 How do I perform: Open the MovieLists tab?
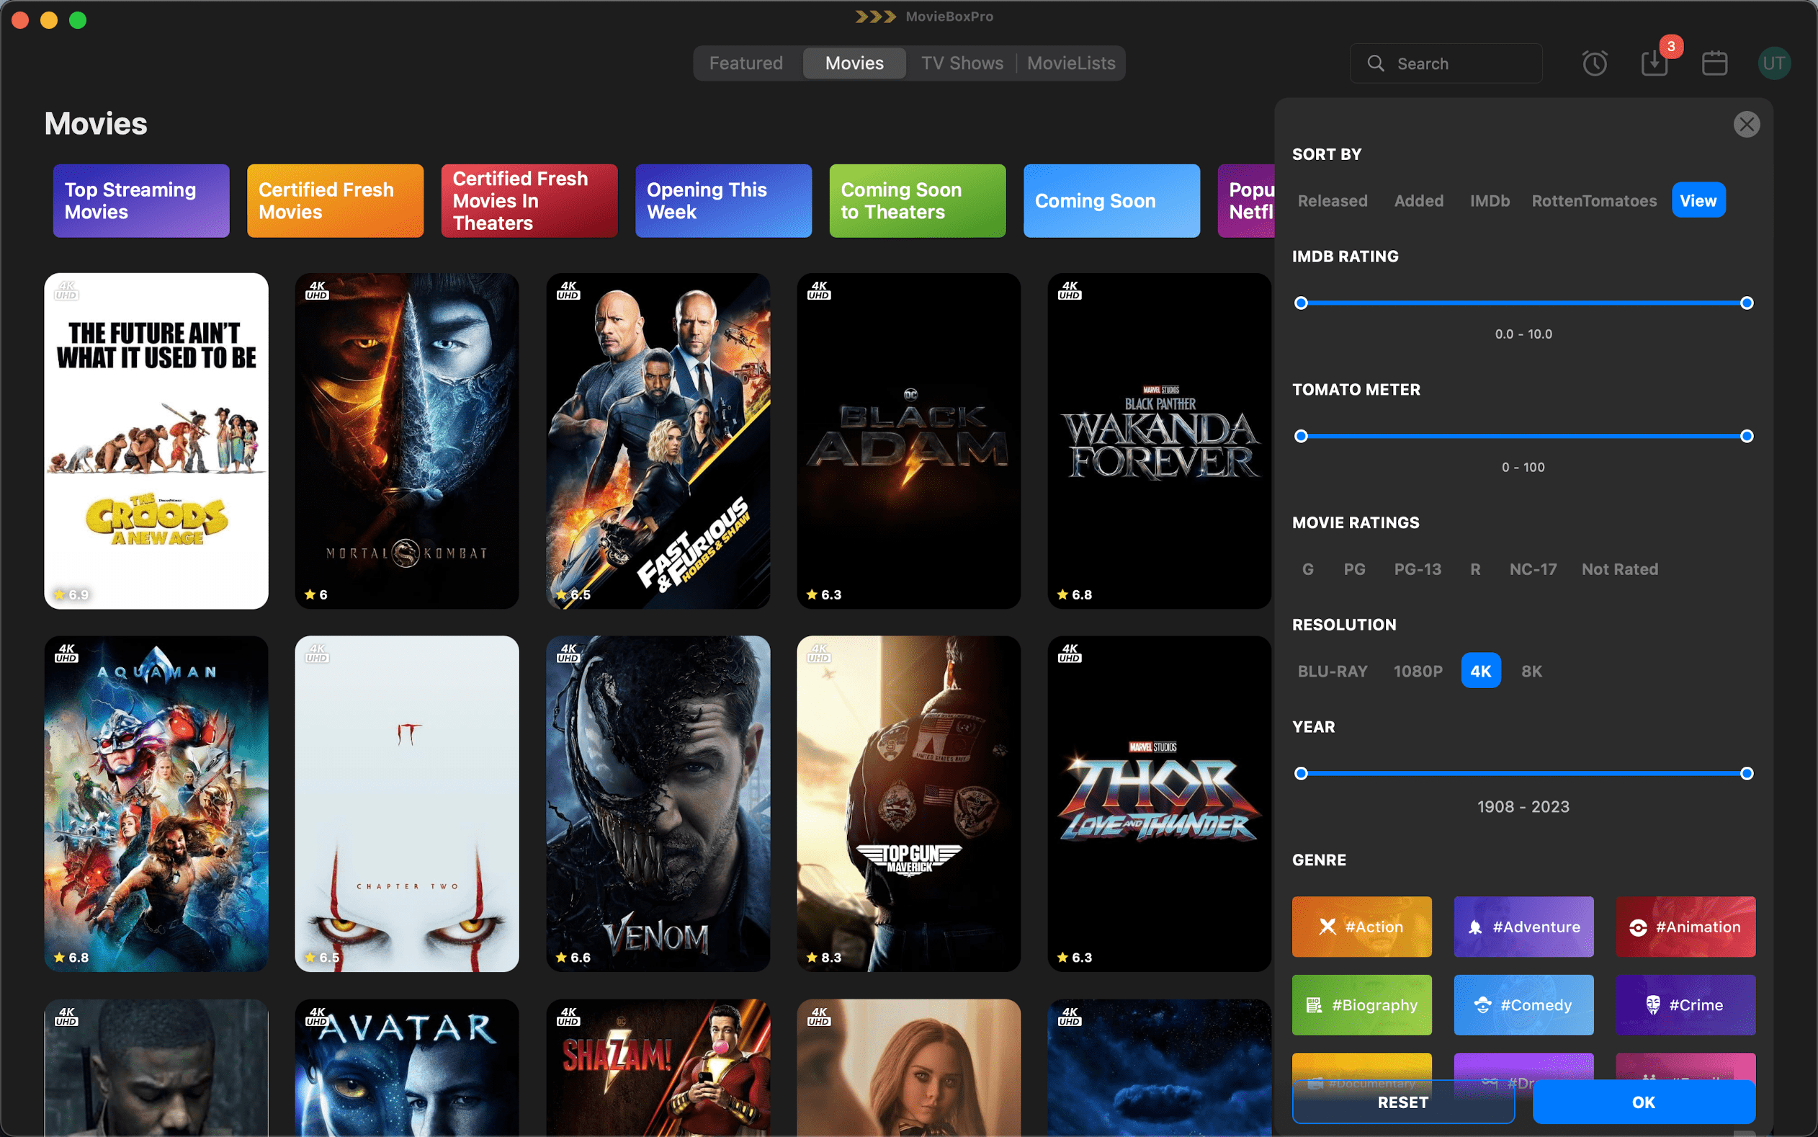(1070, 63)
